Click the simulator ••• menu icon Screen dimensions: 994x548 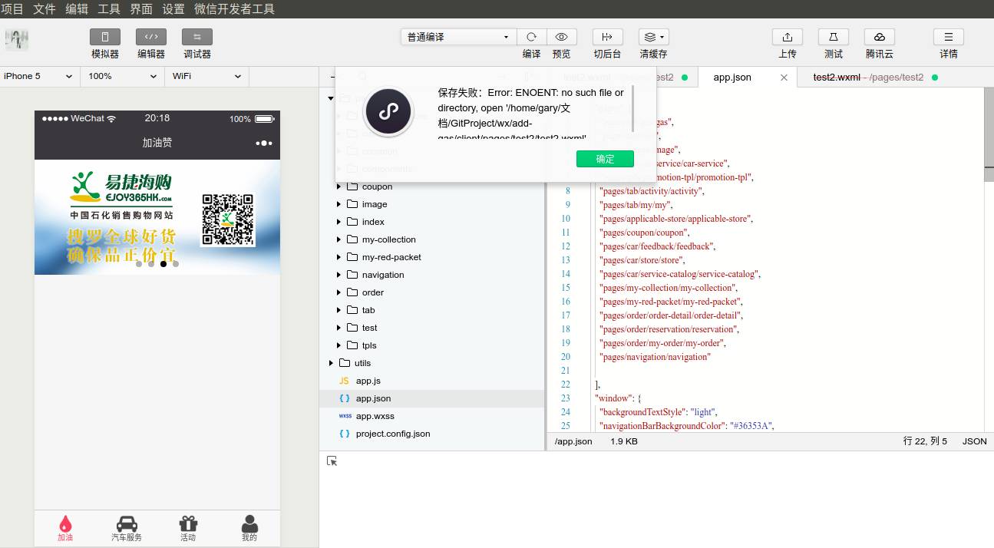(263, 143)
